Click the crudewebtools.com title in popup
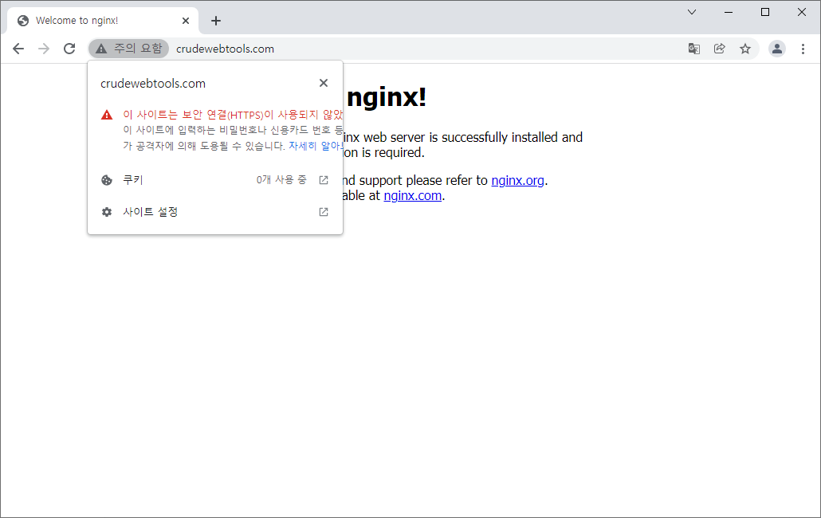 point(153,84)
